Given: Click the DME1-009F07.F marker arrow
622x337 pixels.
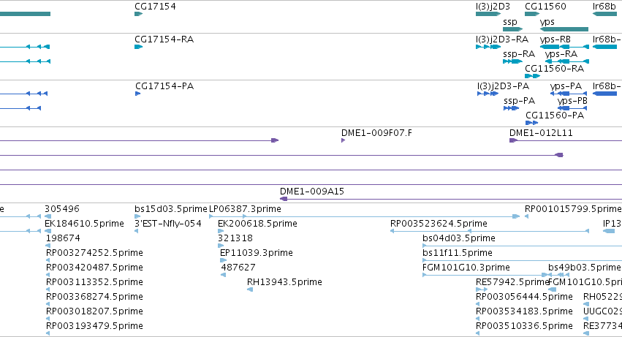Looking at the screenshot, I should coord(344,140).
